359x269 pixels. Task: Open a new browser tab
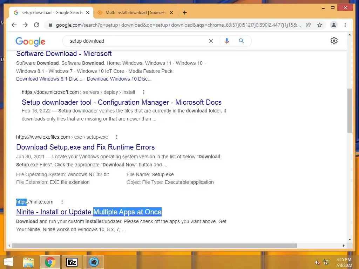tap(185, 13)
